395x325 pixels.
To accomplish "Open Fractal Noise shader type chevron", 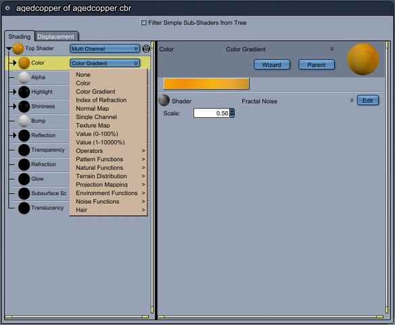I will pyautogui.click(x=352, y=100).
